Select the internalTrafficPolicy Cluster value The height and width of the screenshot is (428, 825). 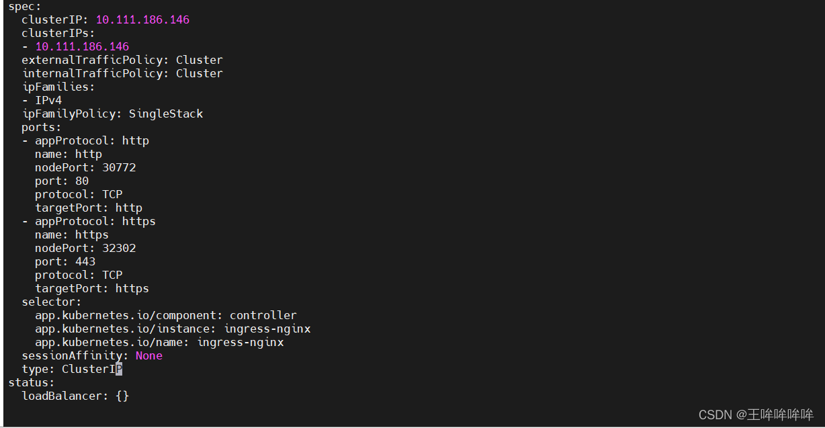click(x=199, y=73)
